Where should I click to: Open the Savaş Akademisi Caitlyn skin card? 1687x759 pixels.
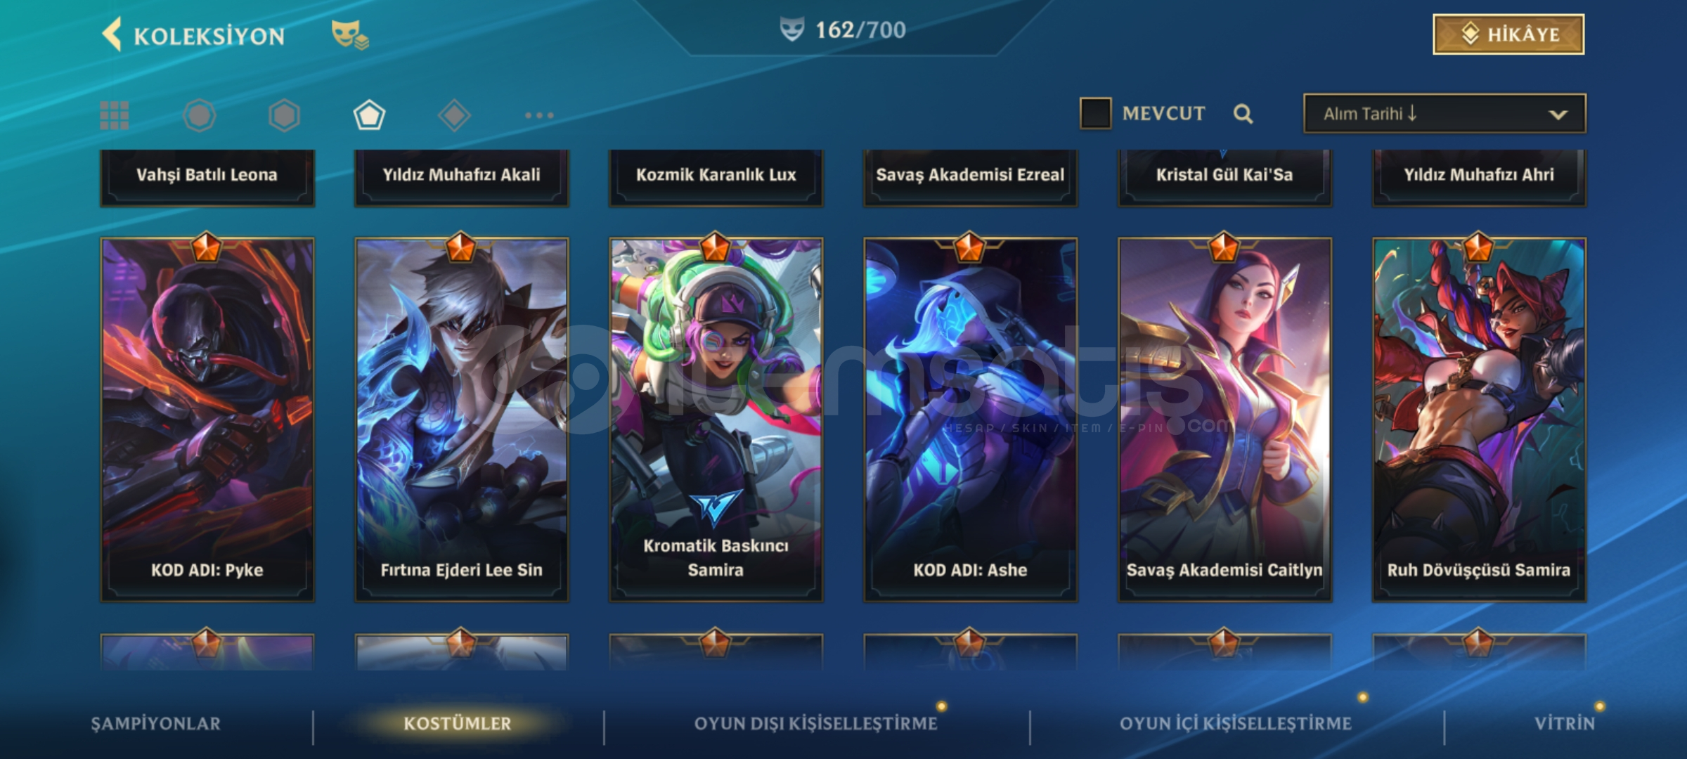coord(1224,420)
